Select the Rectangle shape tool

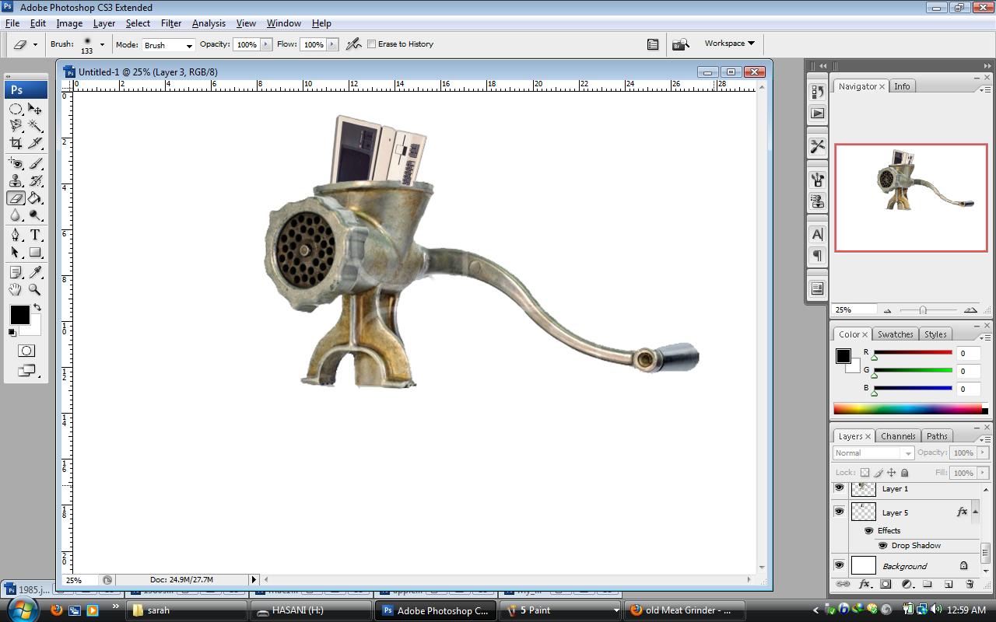pos(35,252)
